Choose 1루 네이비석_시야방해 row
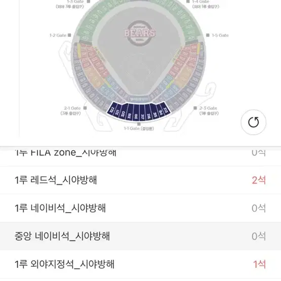 click(x=141, y=208)
